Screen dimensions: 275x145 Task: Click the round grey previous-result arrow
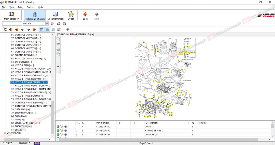(59, 24)
